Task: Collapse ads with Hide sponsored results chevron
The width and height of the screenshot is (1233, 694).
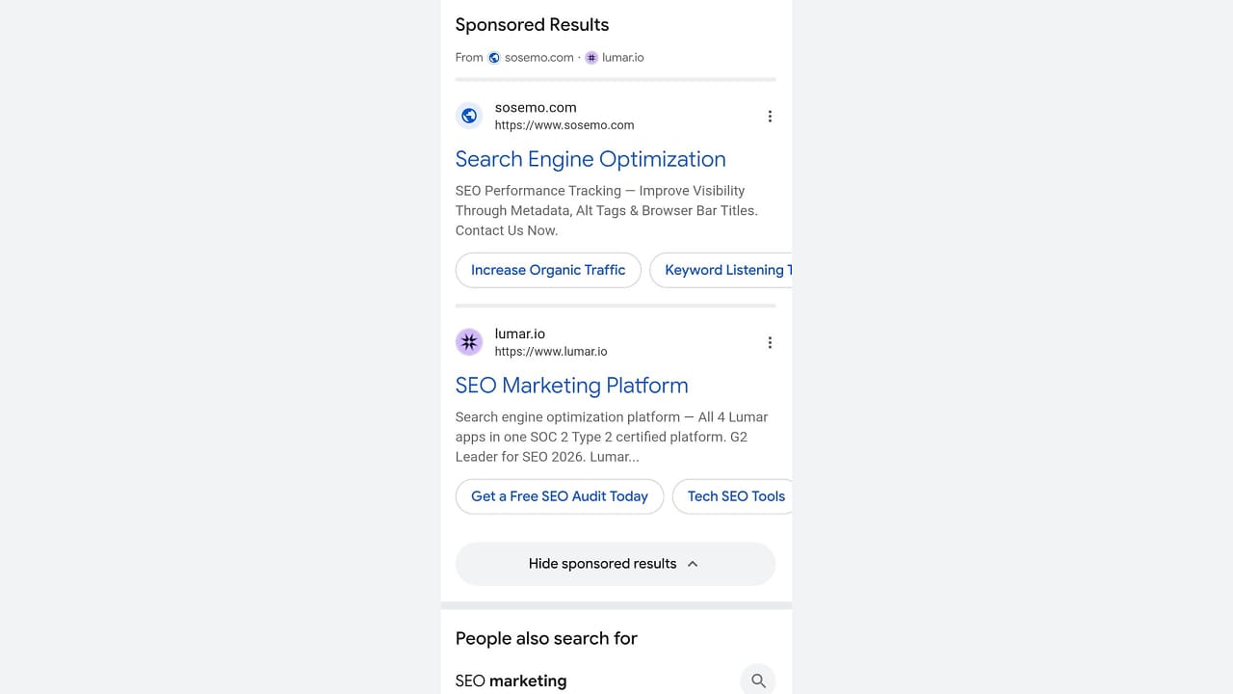Action: [x=693, y=564]
